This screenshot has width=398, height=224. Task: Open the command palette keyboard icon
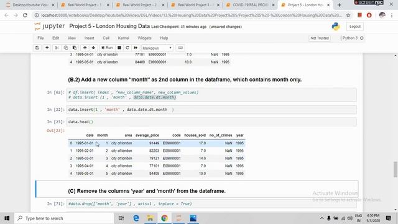tap(180, 48)
